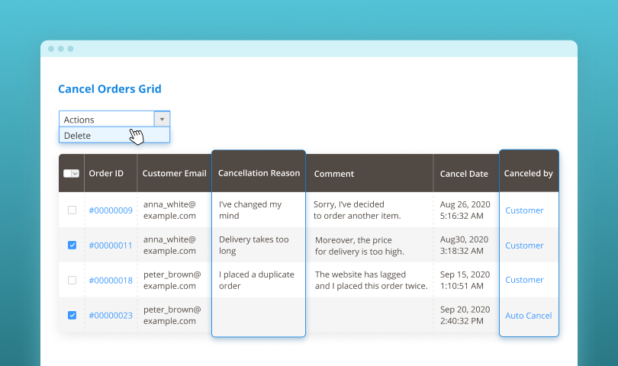This screenshot has height=366, width=618.
Task: Click the Actions combo box field
Action: (x=107, y=119)
